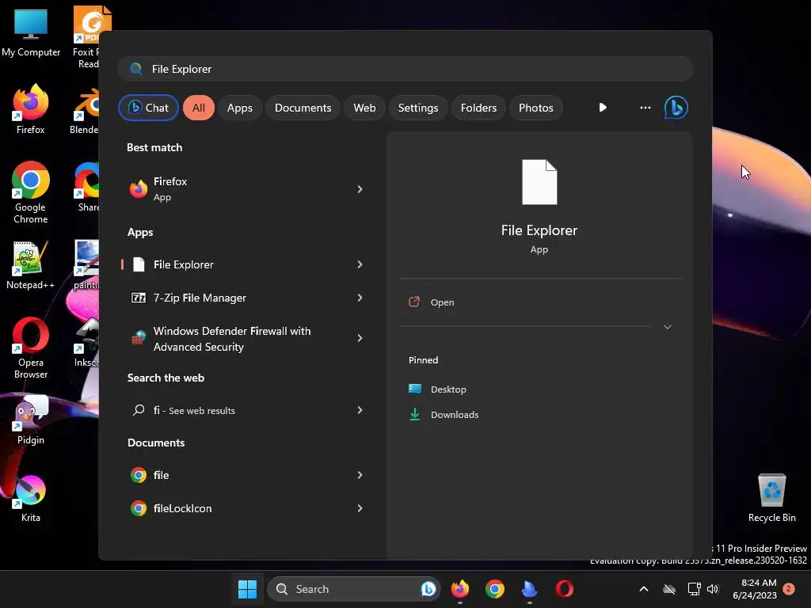811x608 pixels.
Task: Click the Windows Defender Firewall icon
Action: (138, 338)
